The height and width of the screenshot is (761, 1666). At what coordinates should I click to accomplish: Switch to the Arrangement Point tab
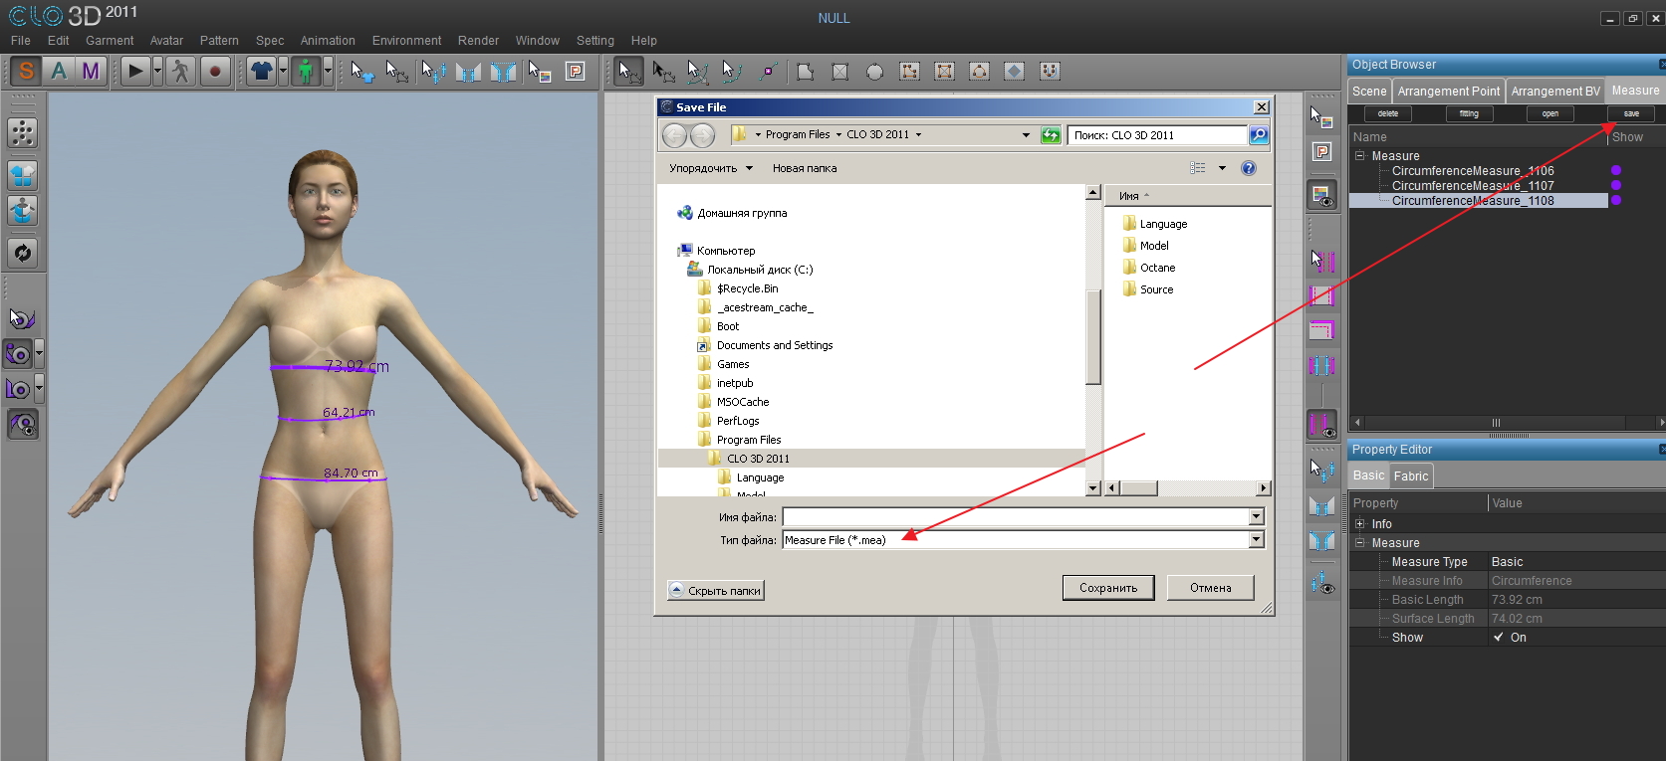tap(1448, 91)
